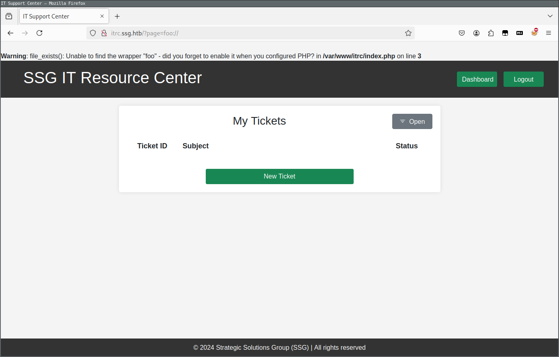Open the tracking protection shield
The width and height of the screenshot is (559, 357).
coord(93,33)
